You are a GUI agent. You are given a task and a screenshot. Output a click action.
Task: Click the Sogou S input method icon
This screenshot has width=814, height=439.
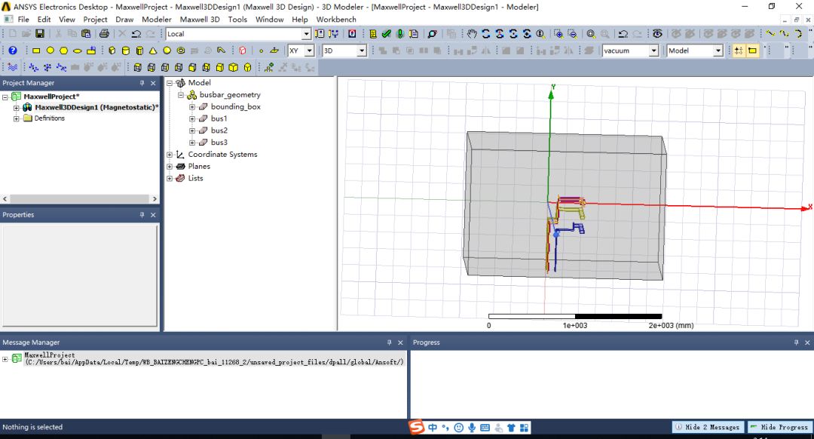tap(416, 427)
